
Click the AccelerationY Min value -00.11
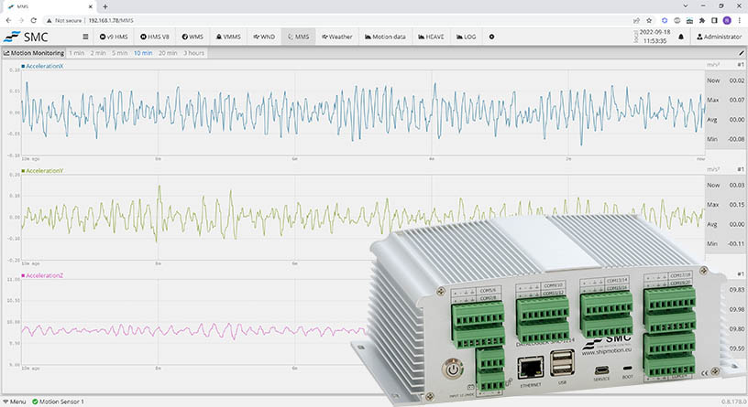[x=736, y=243]
